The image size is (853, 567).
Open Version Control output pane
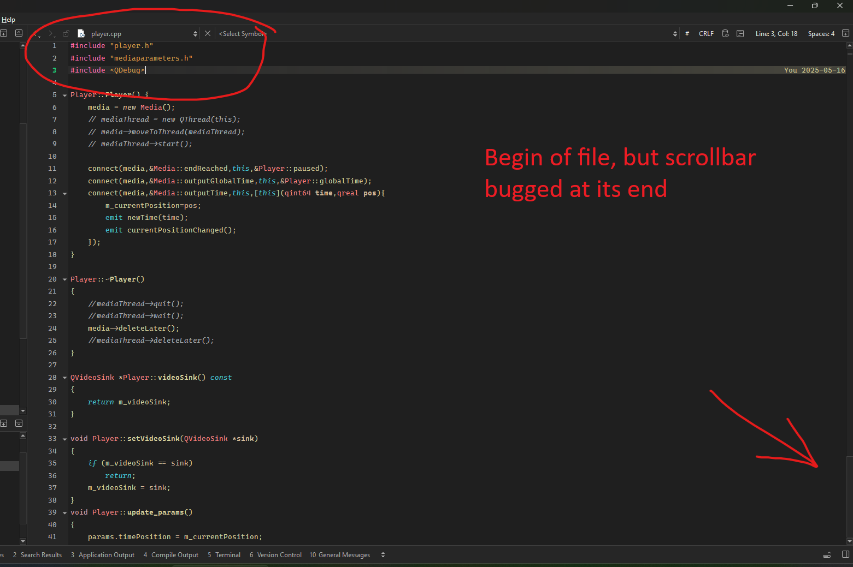[275, 555]
